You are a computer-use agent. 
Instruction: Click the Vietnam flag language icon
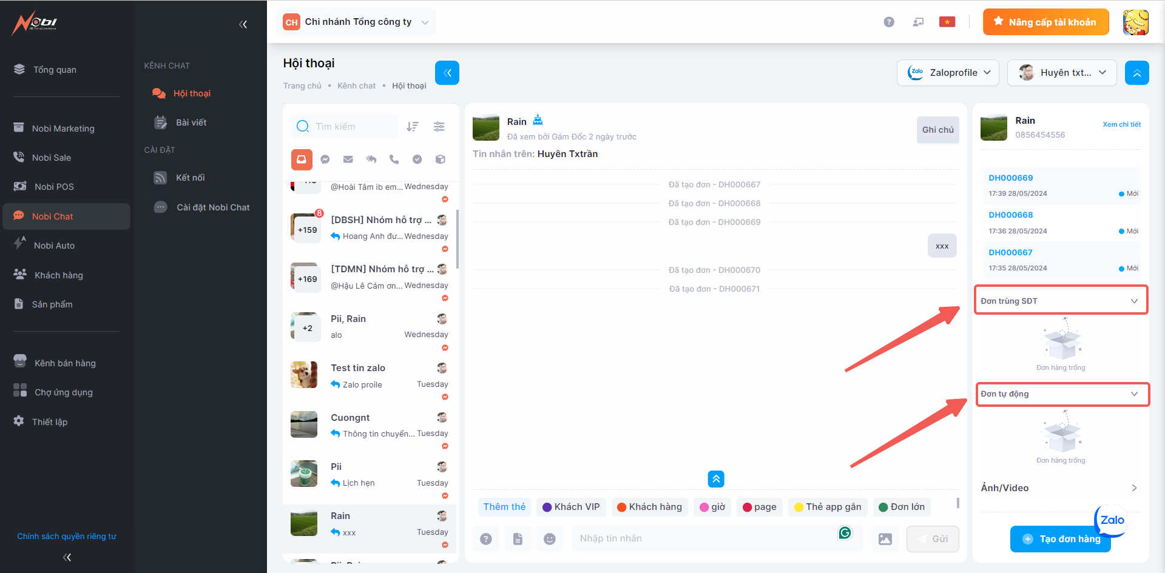pos(947,22)
